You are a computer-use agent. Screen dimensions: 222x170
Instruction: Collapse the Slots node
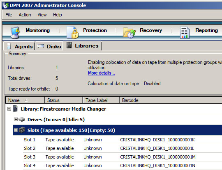click(16, 130)
